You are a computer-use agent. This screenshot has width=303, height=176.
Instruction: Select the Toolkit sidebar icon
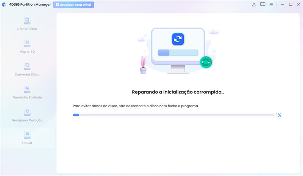tap(27, 135)
